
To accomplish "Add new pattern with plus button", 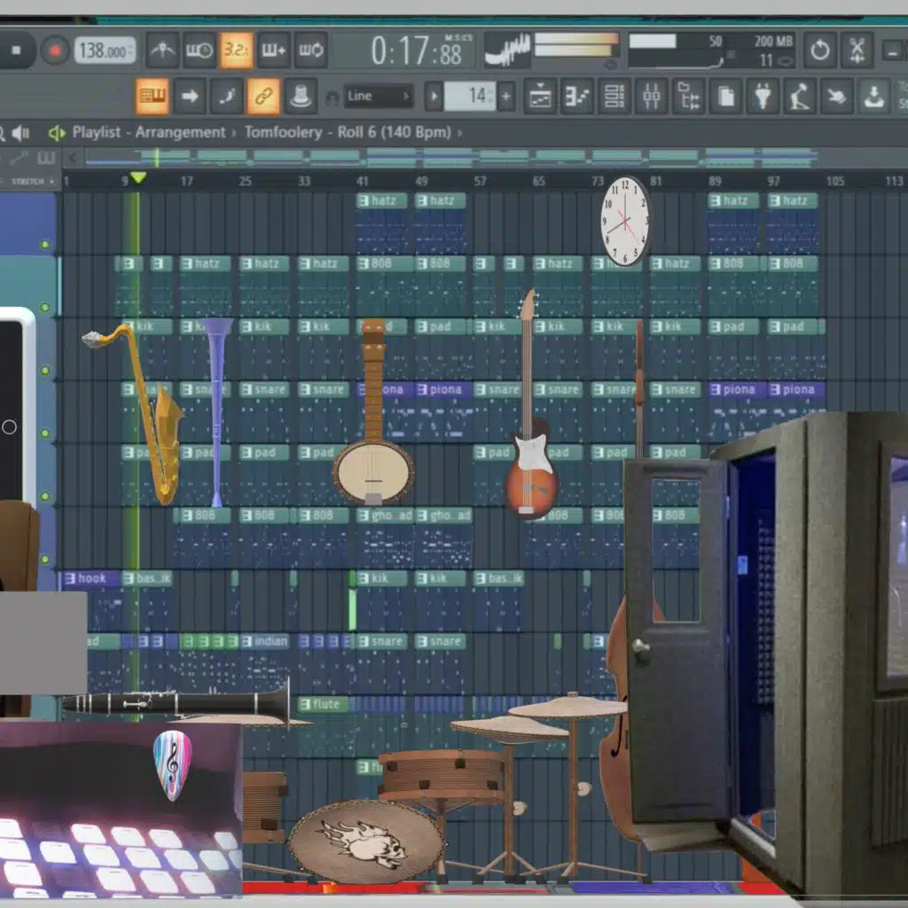I will [x=506, y=96].
